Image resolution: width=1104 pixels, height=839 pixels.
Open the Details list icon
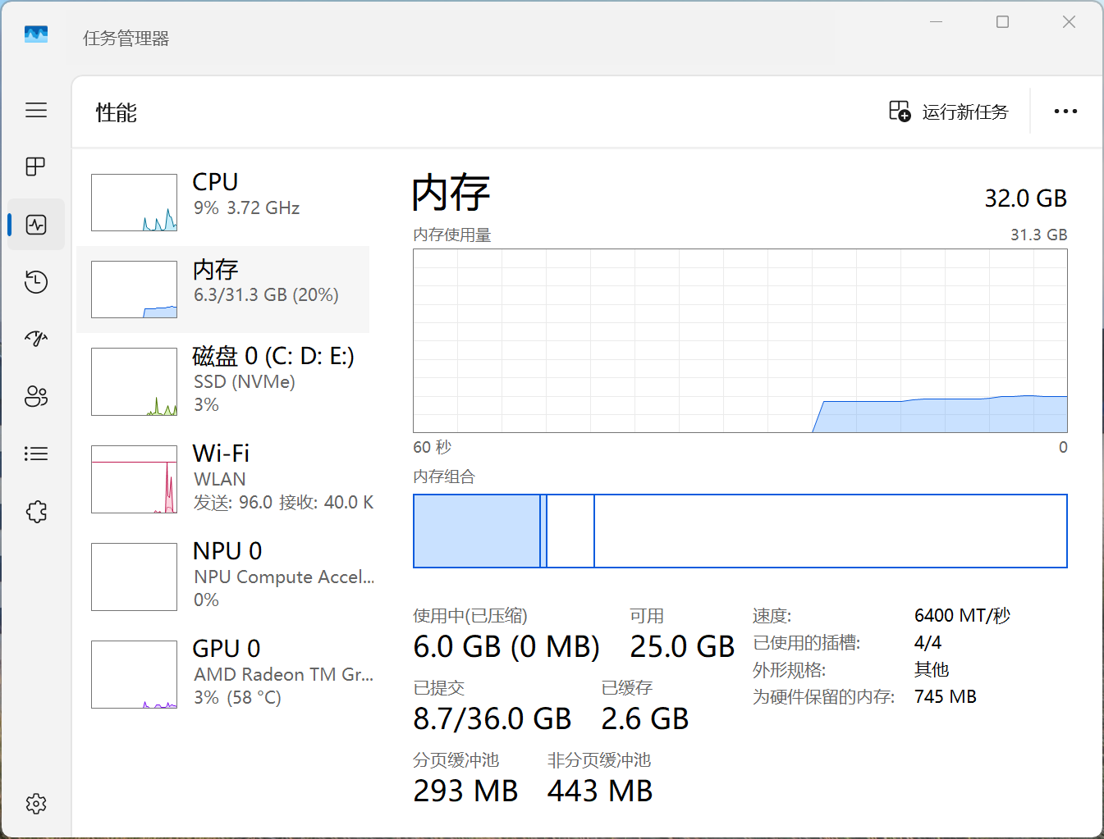(36, 454)
